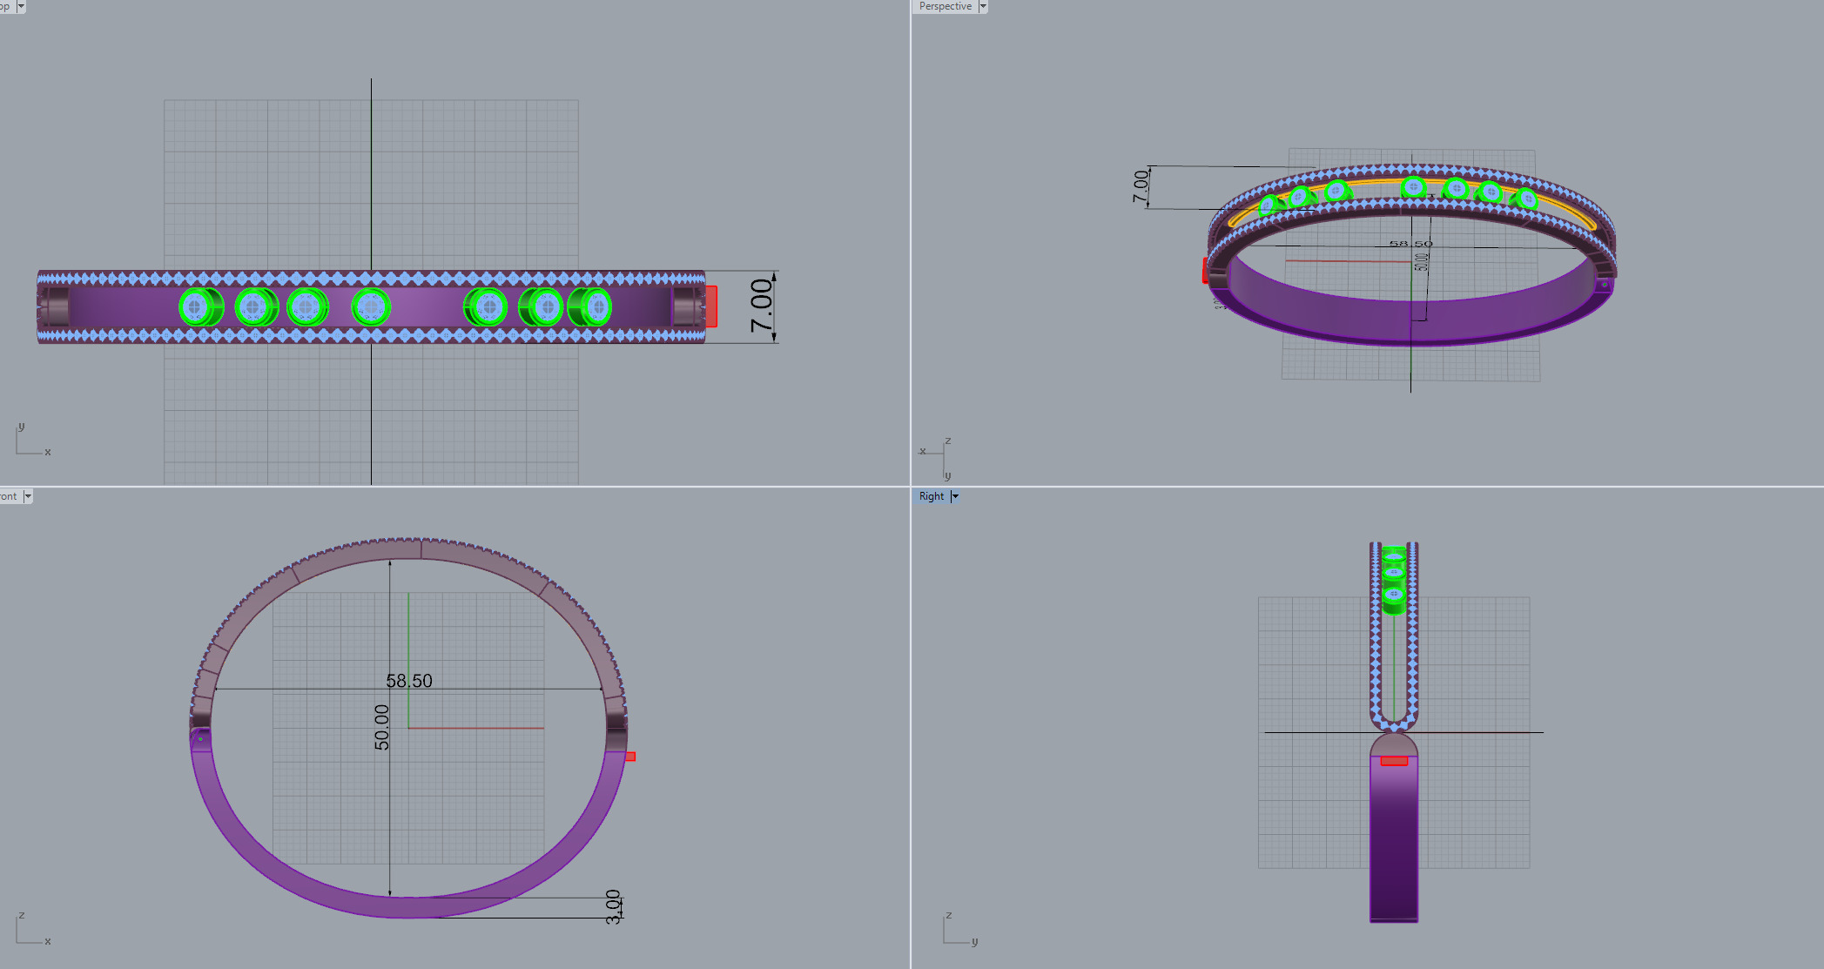
Task: Select the 58.50 dimension in Perspective view
Action: coord(1410,244)
